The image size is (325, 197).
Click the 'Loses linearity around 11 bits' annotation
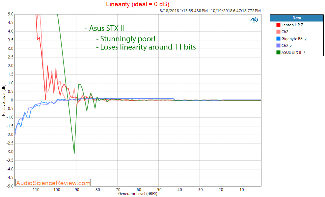pos(148,47)
